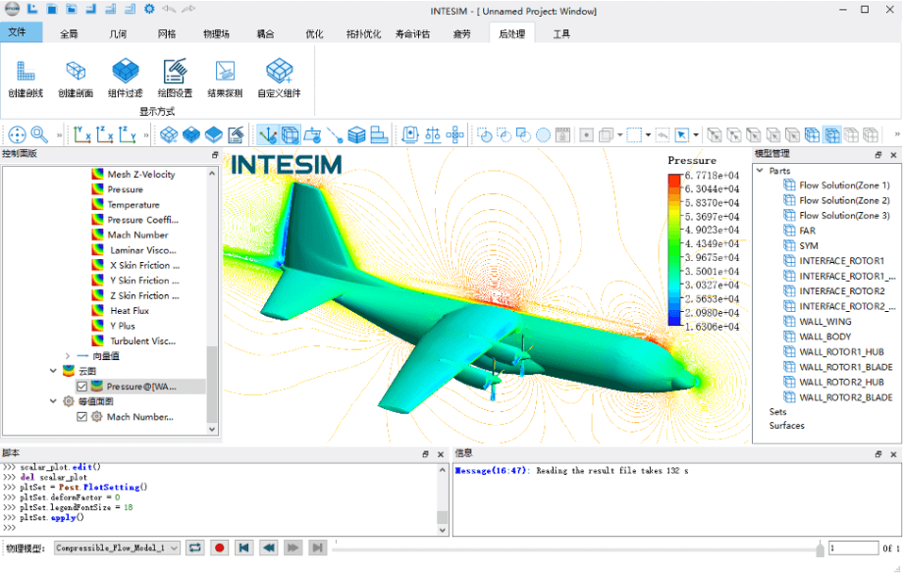Screen dimensions: 903x573
Task: Uncheck the Pressure@[WA... contour plot checkbox
Action: coord(82,387)
